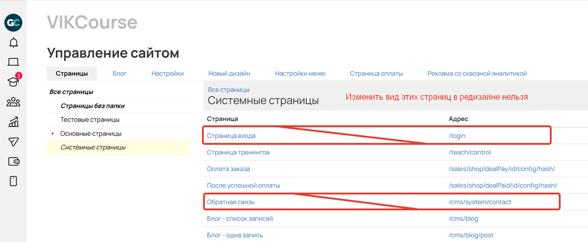Open the Настройки tab

168,73
